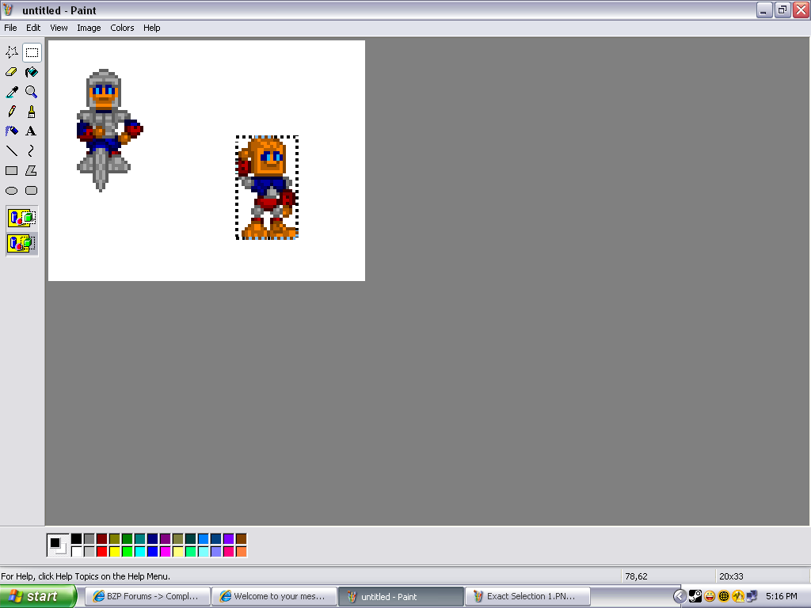The image size is (811, 608).
Task: Choose the Ellipse tool
Action: pos(11,191)
